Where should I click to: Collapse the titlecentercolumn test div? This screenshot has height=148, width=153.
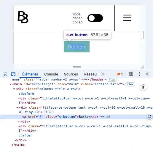17,108
